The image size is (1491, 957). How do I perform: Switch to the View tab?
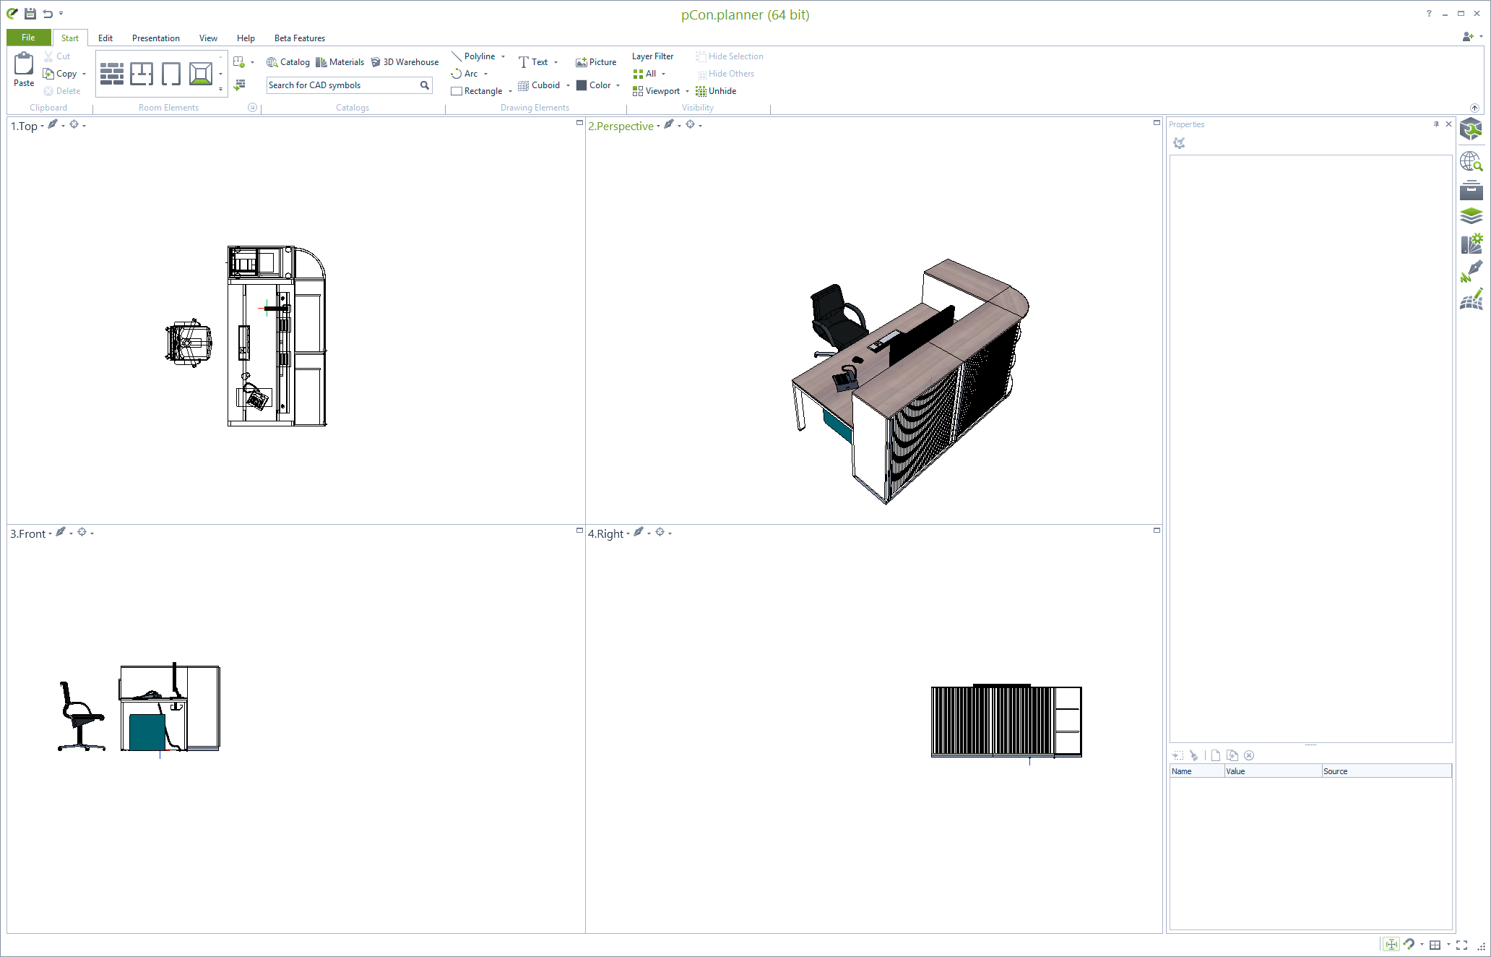(208, 38)
